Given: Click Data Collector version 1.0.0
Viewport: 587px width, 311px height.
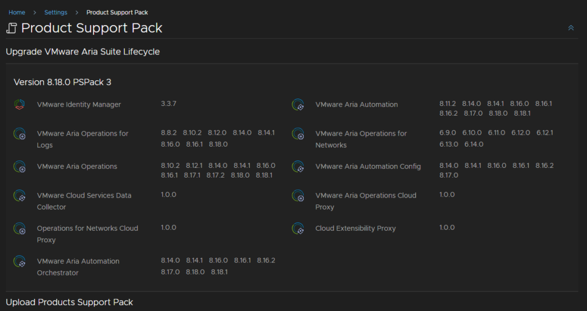Looking at the screenshot, I should point(169,195).
